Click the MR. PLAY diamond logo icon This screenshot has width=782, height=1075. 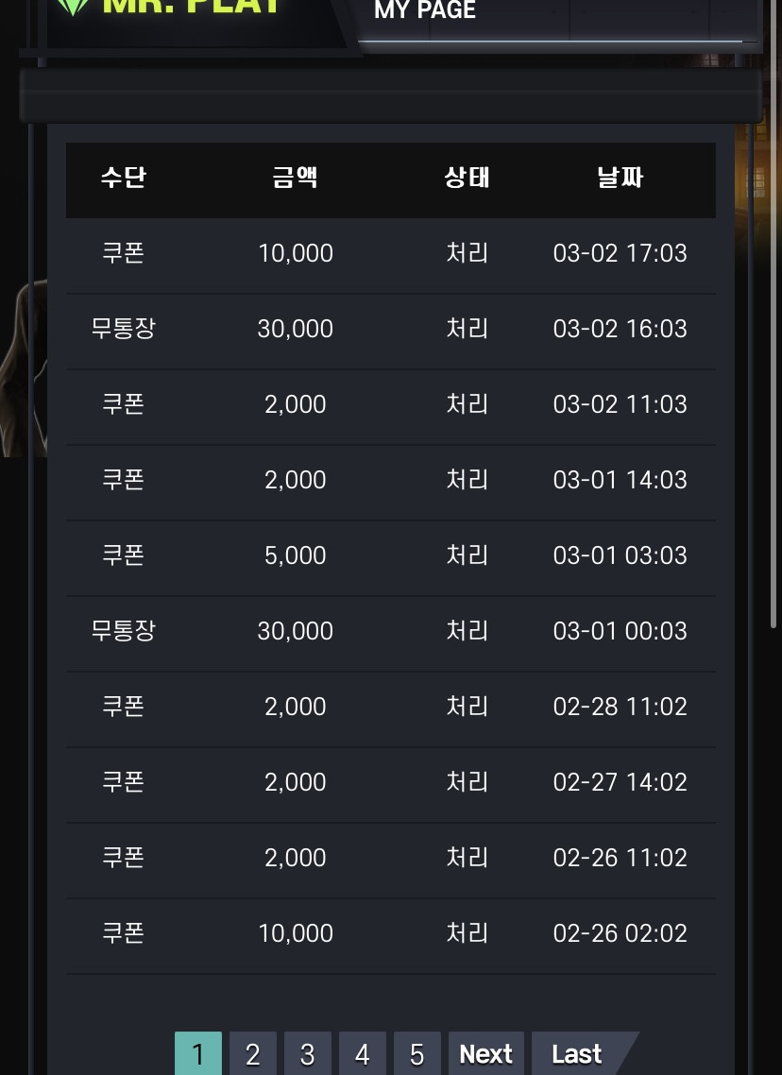[74, 7]
